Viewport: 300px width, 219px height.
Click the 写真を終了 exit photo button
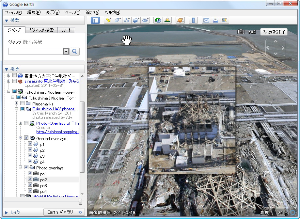274,32
